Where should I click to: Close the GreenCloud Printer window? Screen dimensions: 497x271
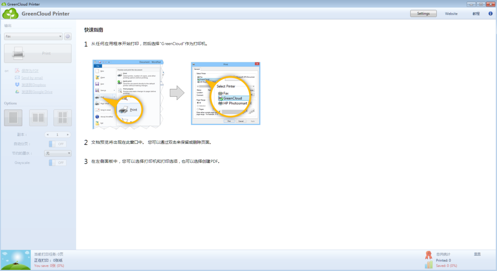490,4
